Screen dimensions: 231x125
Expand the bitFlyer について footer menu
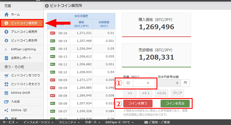pos(120,122)
